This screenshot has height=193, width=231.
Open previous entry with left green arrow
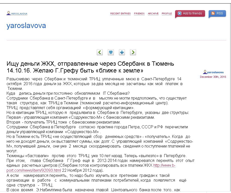[100, 52]
